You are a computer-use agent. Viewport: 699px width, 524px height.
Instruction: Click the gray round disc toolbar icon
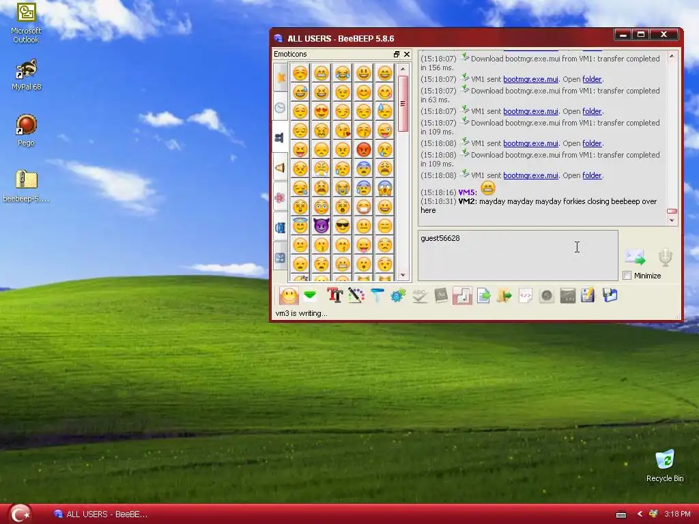[547, 295]
